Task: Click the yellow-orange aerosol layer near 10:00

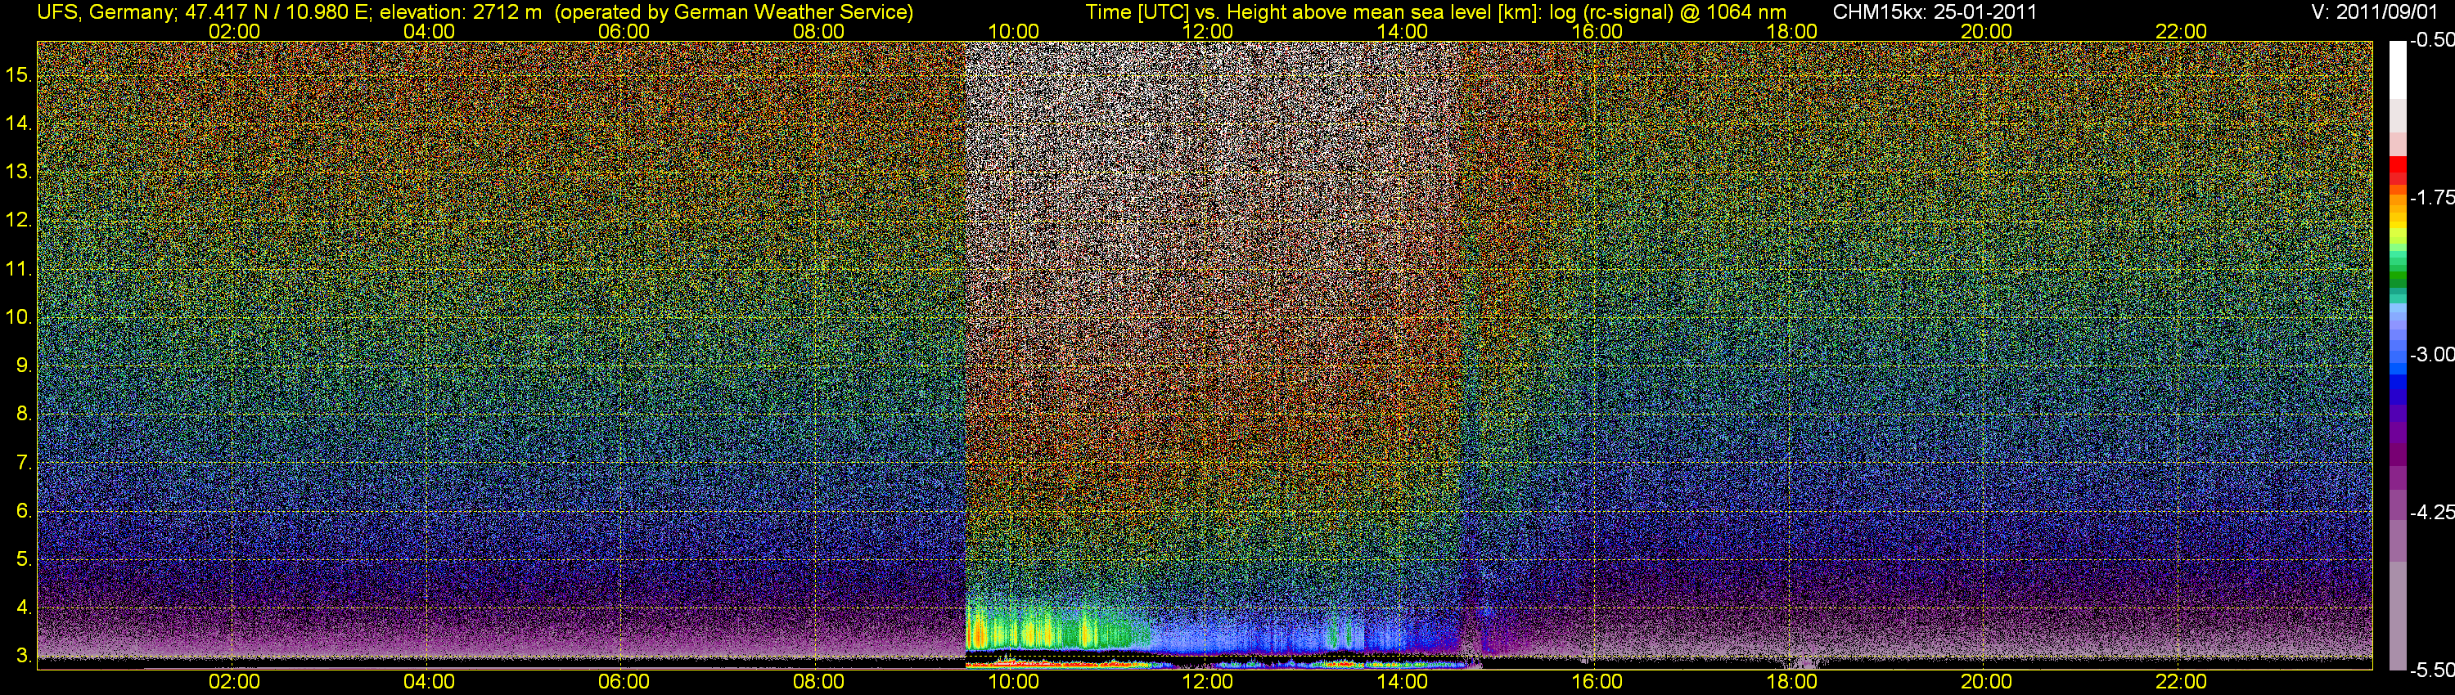Action: 978,632
